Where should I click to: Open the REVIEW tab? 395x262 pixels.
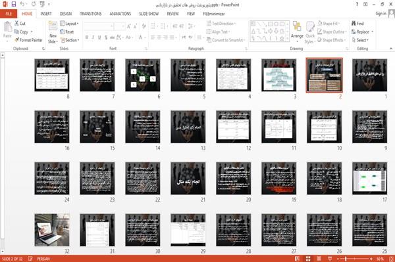(172, 14)
